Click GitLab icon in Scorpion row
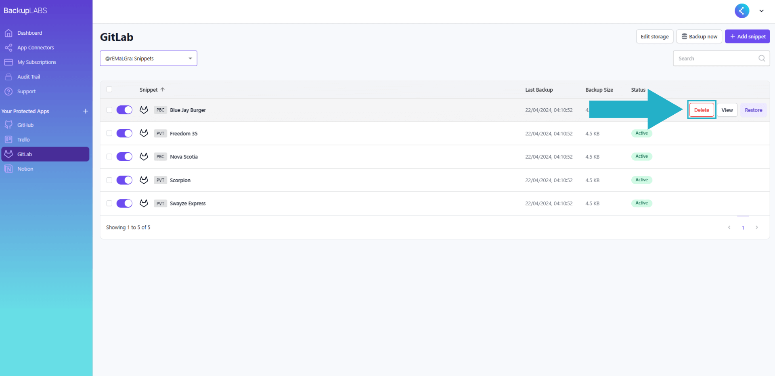775x376 pixels. pos(144,180)
